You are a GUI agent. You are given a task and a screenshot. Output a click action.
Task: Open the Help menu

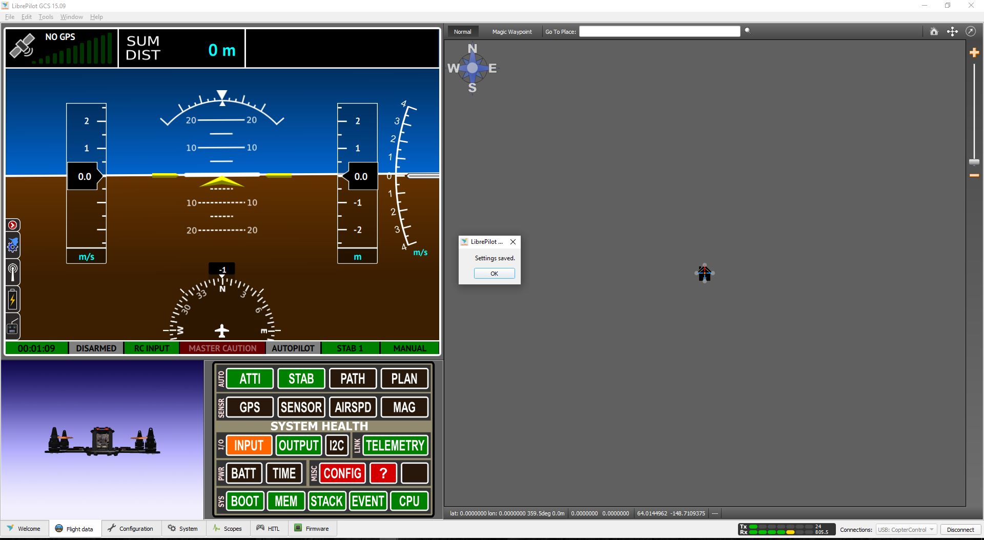tap(96, 17)
